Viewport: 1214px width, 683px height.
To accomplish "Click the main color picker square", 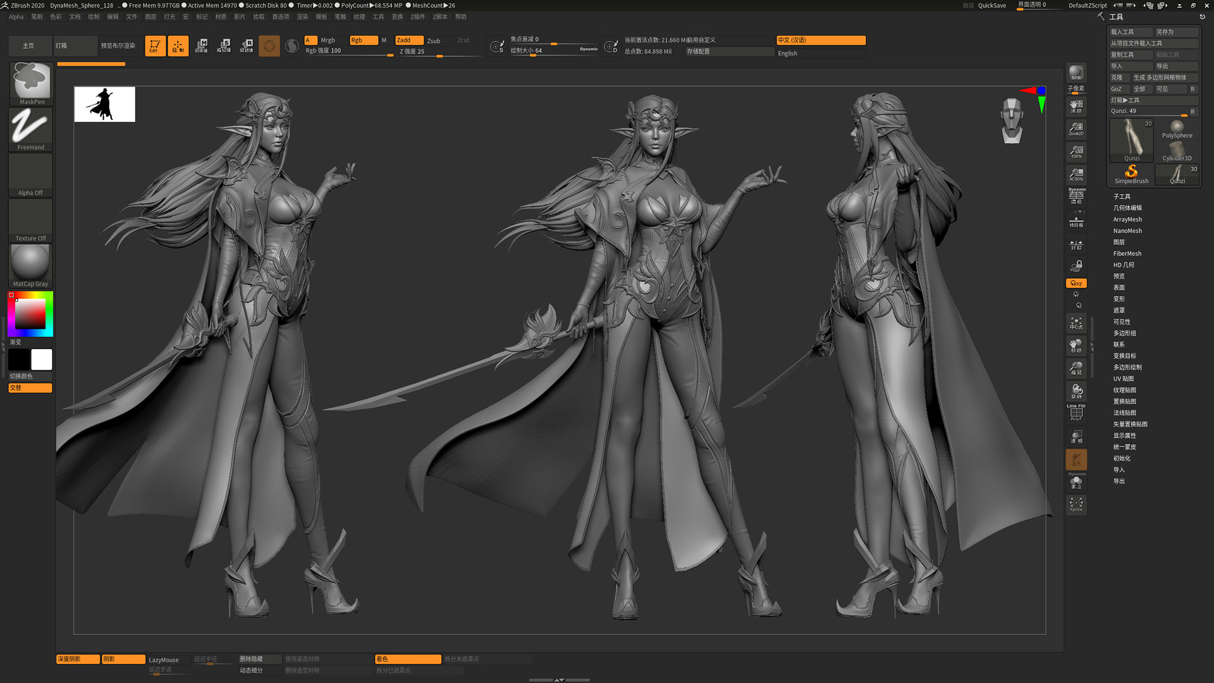I will point(30,314).
